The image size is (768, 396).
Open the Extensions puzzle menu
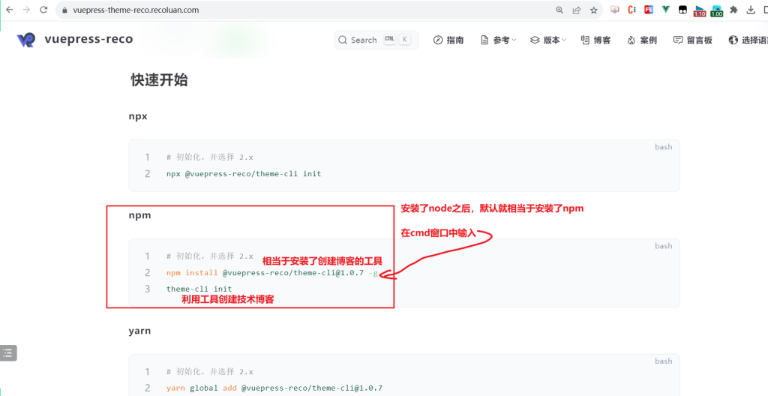click(733, 10)
